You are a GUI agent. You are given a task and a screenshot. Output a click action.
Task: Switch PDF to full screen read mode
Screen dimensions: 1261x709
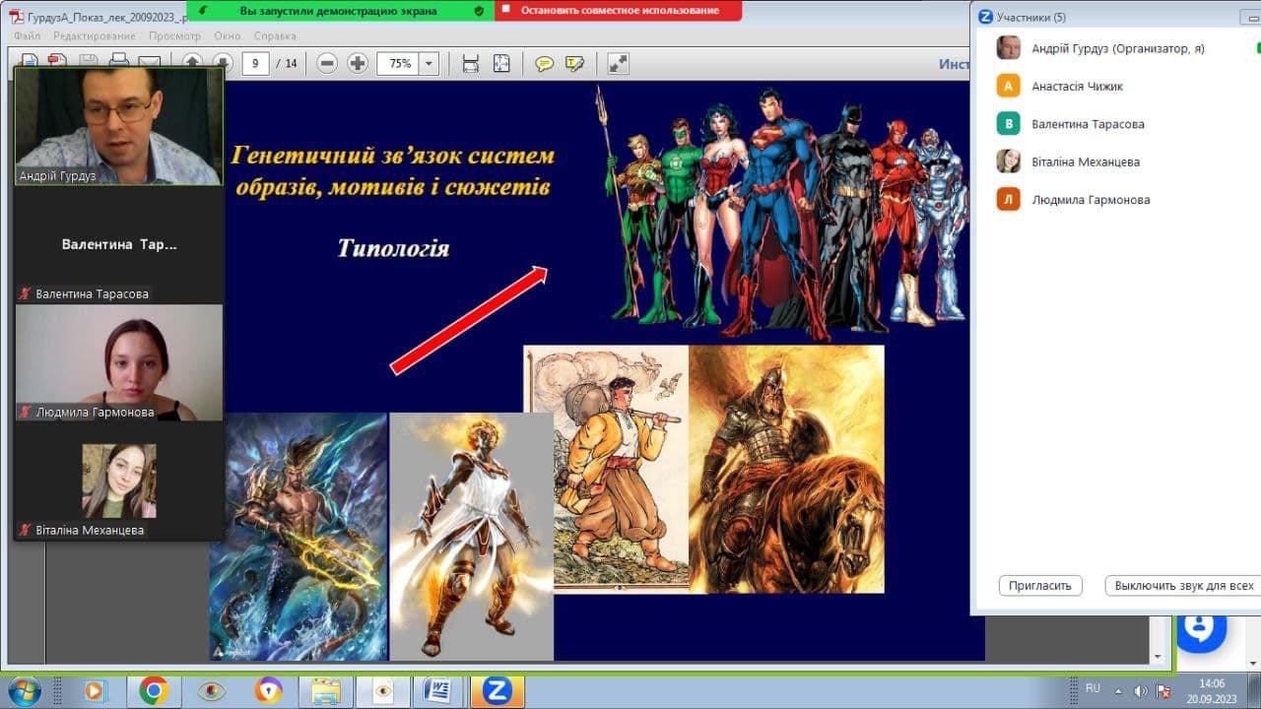618,64
